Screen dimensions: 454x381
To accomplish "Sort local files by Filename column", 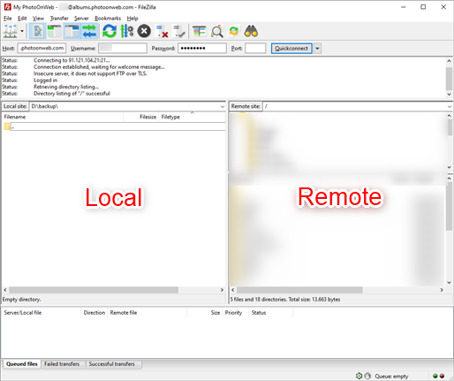I will [63, 117].
